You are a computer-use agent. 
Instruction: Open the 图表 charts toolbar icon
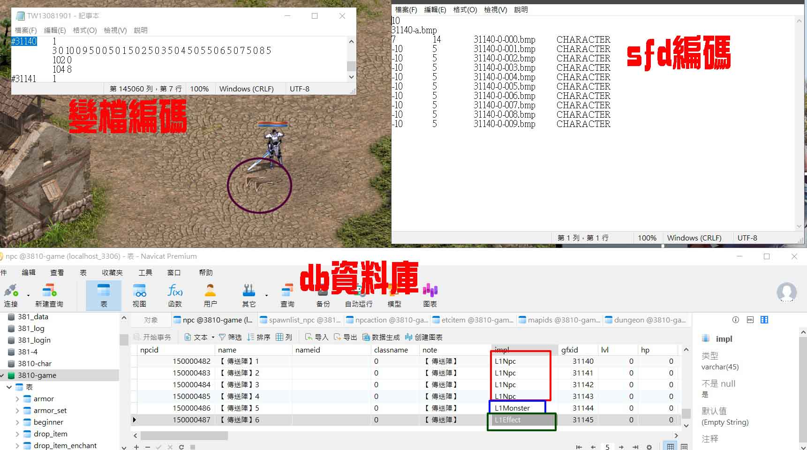pos(430,295)
